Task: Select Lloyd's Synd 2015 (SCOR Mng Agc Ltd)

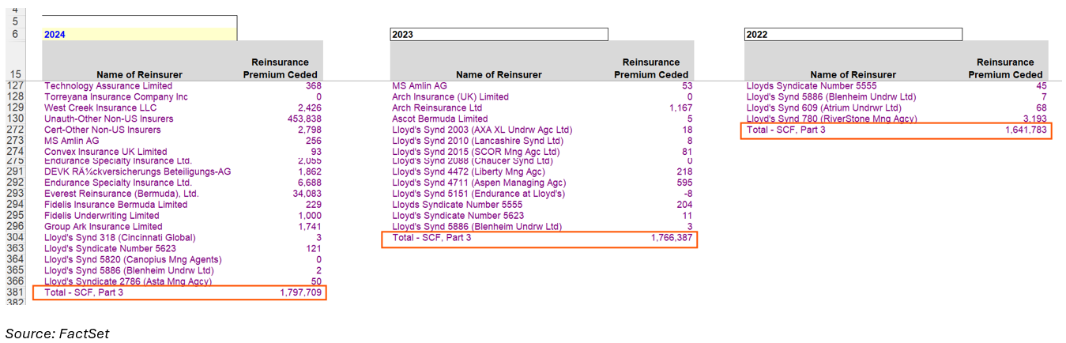Action: [x=476, y=152]
